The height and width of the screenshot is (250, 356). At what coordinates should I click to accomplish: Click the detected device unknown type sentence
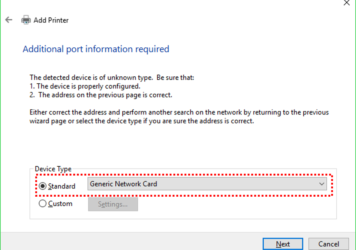click(x=112, y=77)
